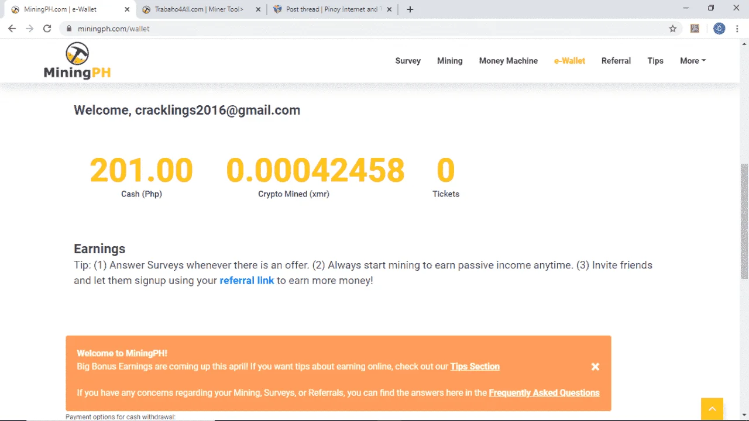749x421 pixels.
Task: Dismiss the orange welcome banner
Action: click(595, 367)
